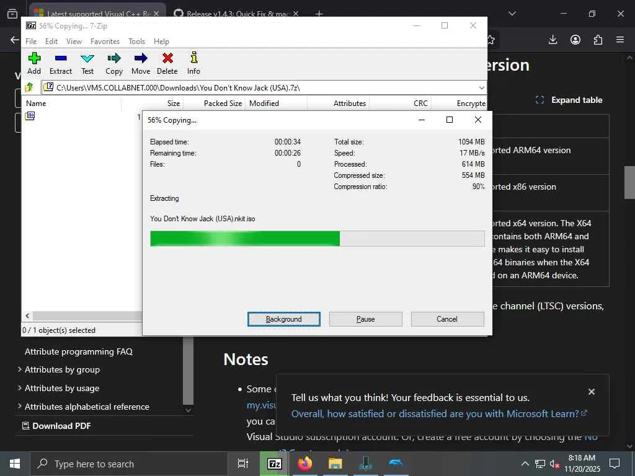Open the notification center icon

(x=615, y=464)
